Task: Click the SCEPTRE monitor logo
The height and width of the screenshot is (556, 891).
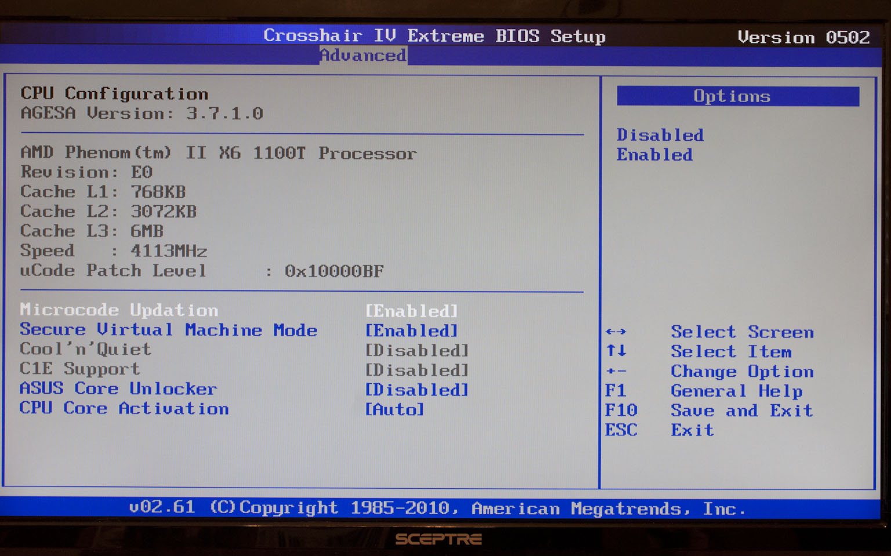Action: coord(439,540)
